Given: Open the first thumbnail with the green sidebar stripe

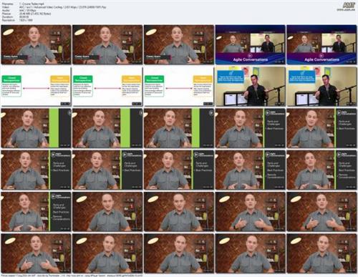Looking at the screenshot, I should pyautogui.click(x=36, y=128).
